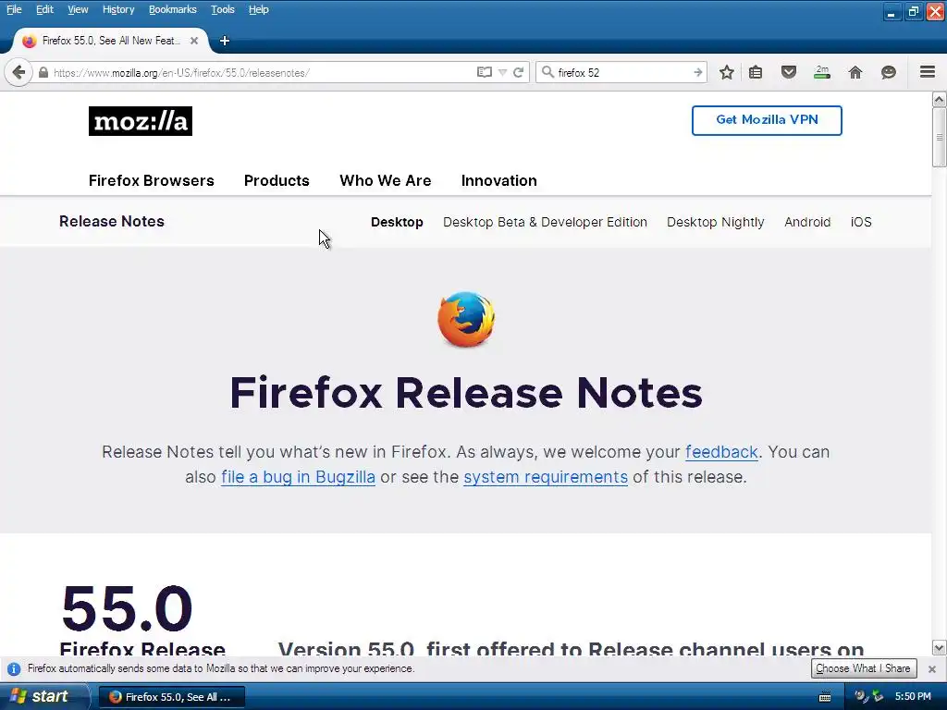Open Desktop Nightly release notes

[x=716, y=222]
